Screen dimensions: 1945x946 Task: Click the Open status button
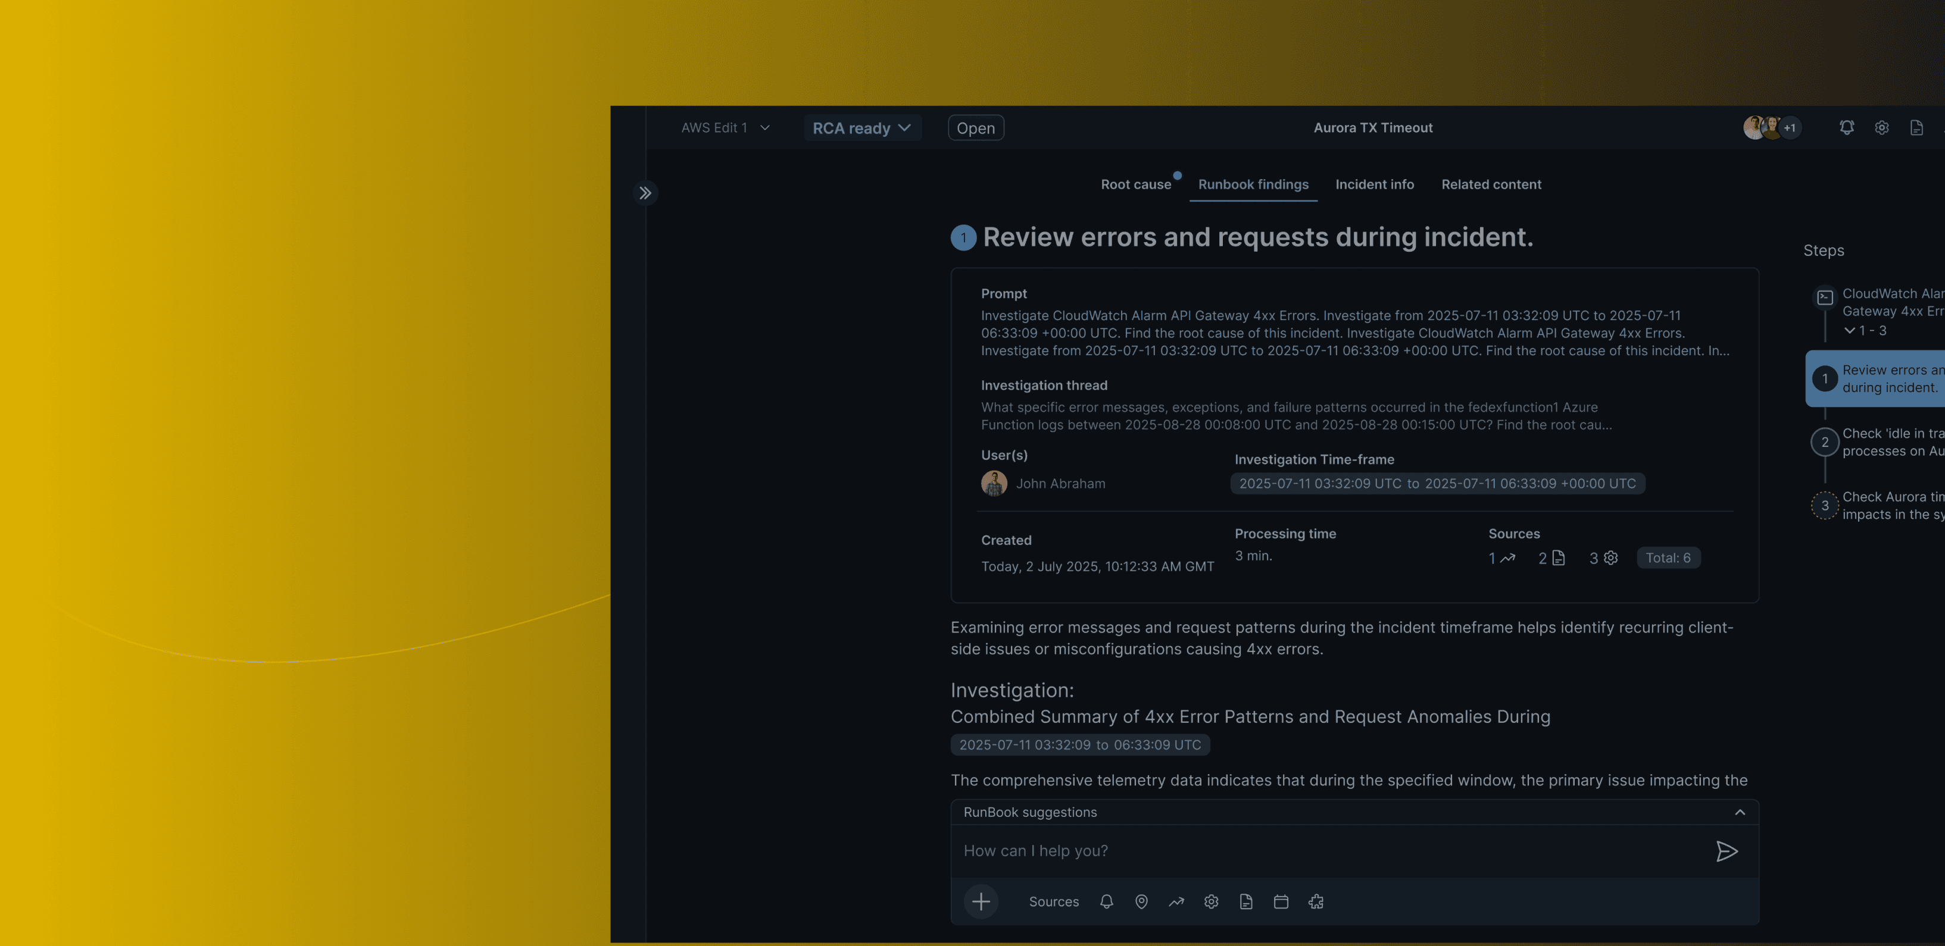coord(976,129)
